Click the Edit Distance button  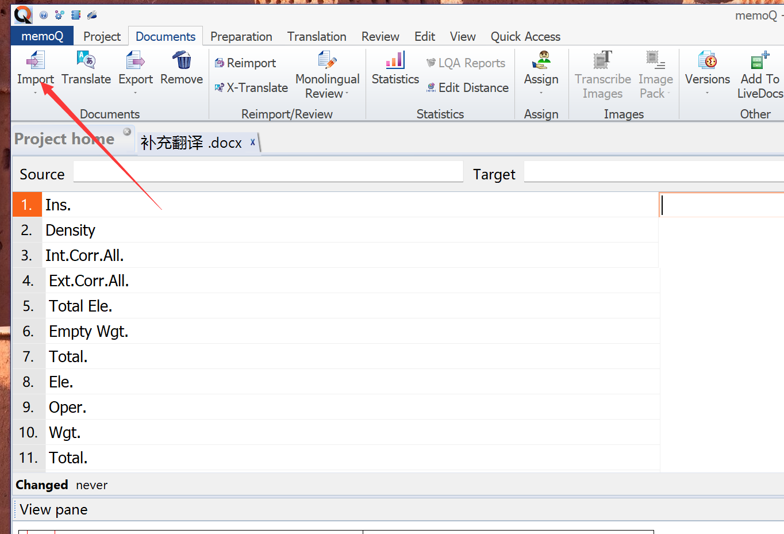coord(467,88)
